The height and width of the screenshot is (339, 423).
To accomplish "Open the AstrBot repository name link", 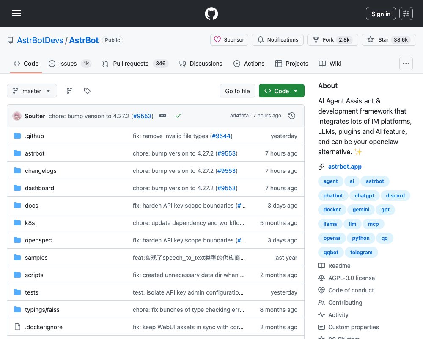I will pyautogui.click(x=84, y=40).
